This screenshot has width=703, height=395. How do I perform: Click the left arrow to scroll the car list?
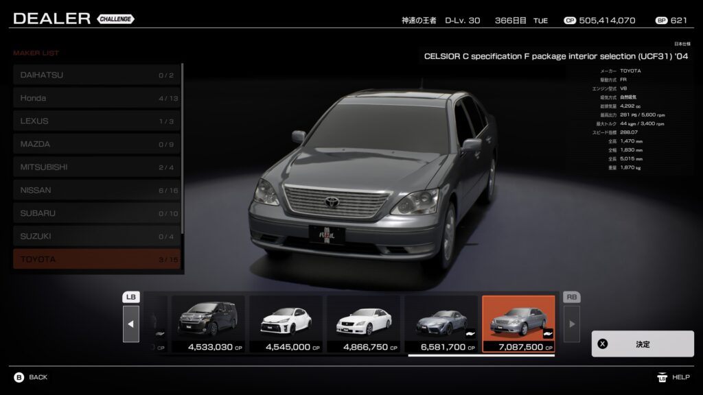[x=131, y=324]
